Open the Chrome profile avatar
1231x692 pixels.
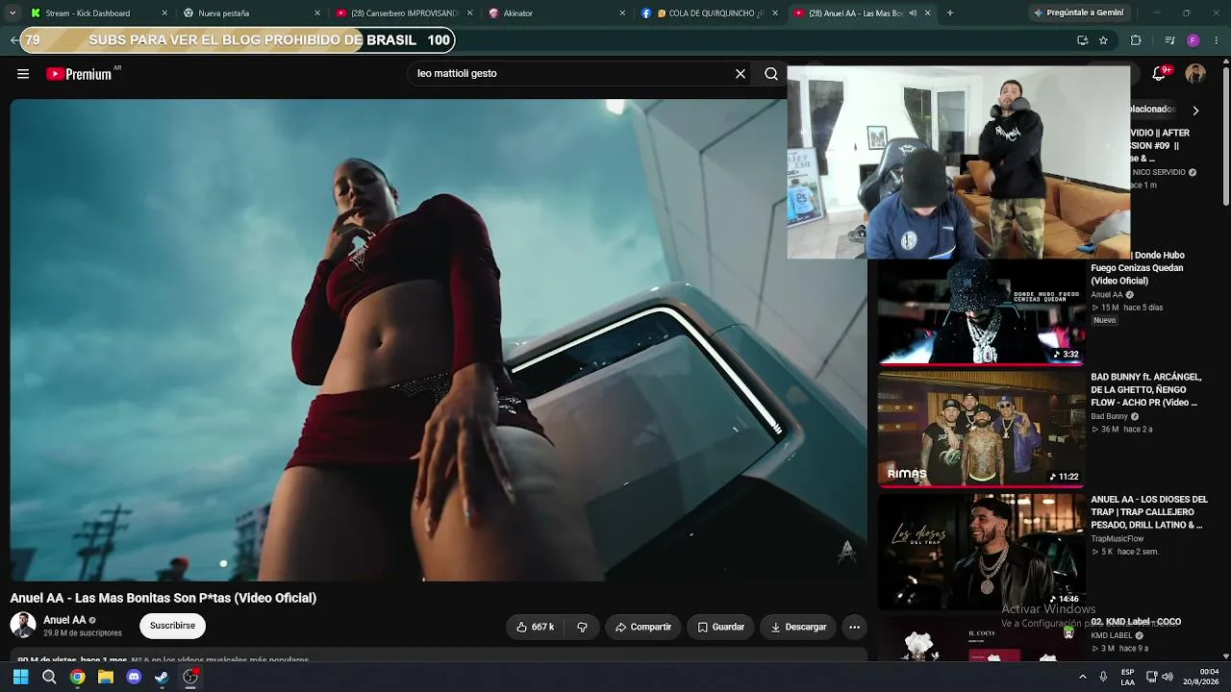(1193, 40)
